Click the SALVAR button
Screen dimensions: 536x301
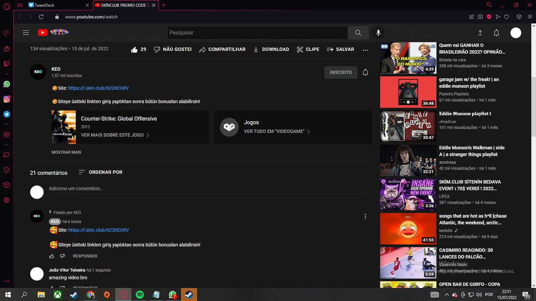click(x=340, y=49)
